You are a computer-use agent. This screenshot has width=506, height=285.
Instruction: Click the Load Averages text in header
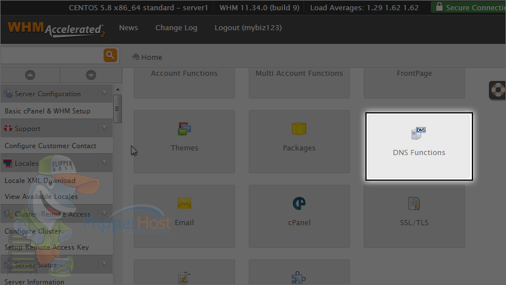click(x=364, y=7)
